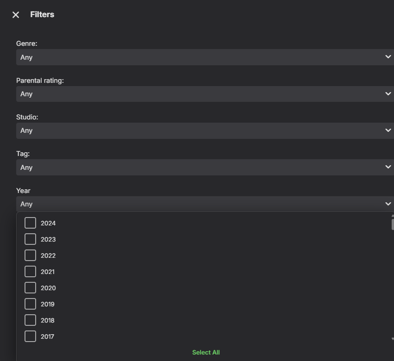
Task: Click the Tag dropdown chevron icon
Action: tap(388, 167)
